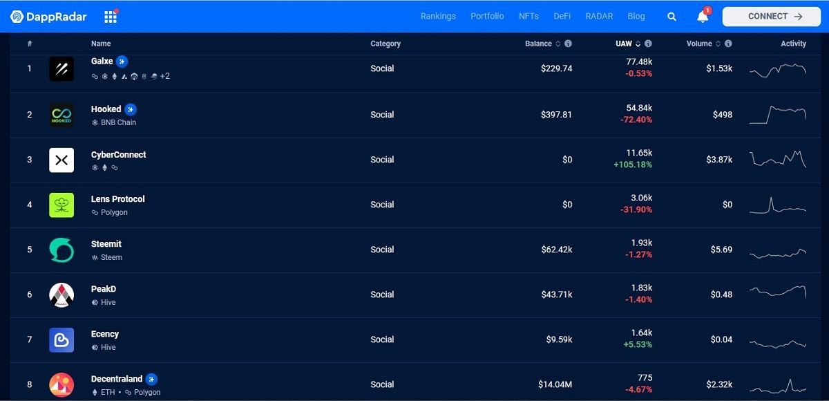The image size is (829, 401).
Task: Click Hooked's -72.40% UAW change
Action: [636, 120]
